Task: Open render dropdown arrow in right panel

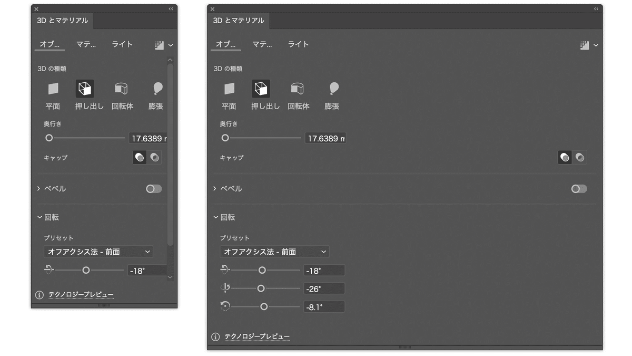Action: point(596,45)
